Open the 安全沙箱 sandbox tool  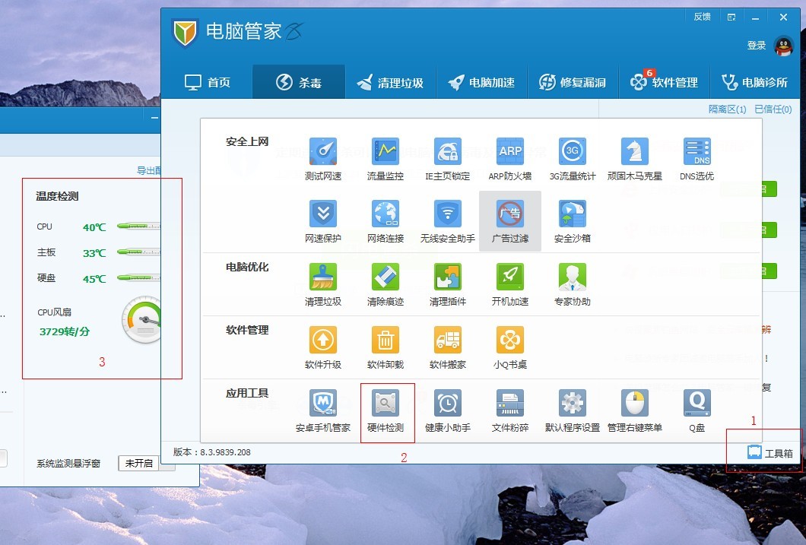pyautogui.click(x=572, y=221)
